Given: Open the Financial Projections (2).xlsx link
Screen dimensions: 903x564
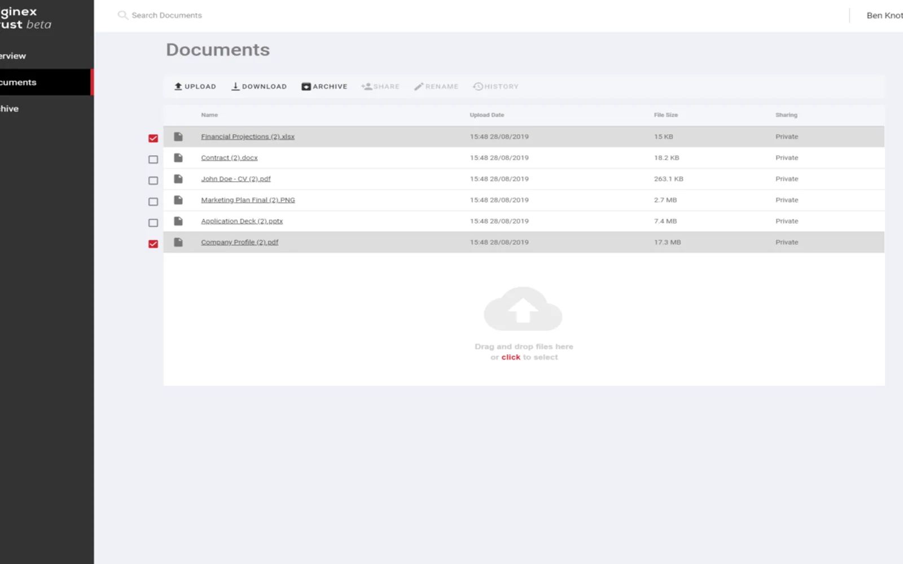Looking at the screenshot, I should tap(248, 136).
